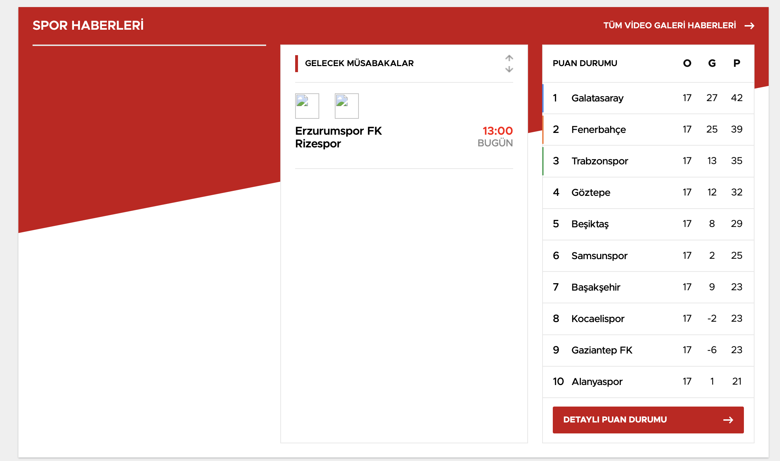This screenshot has height=461, width=780.
Task: Click the Detaylı Puan Durumu button
Action: 648,420
